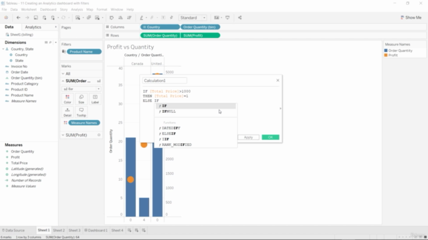Click the Sort ascending toolbar icon
This screenshot has height=240, width=428.
(120, 18)
